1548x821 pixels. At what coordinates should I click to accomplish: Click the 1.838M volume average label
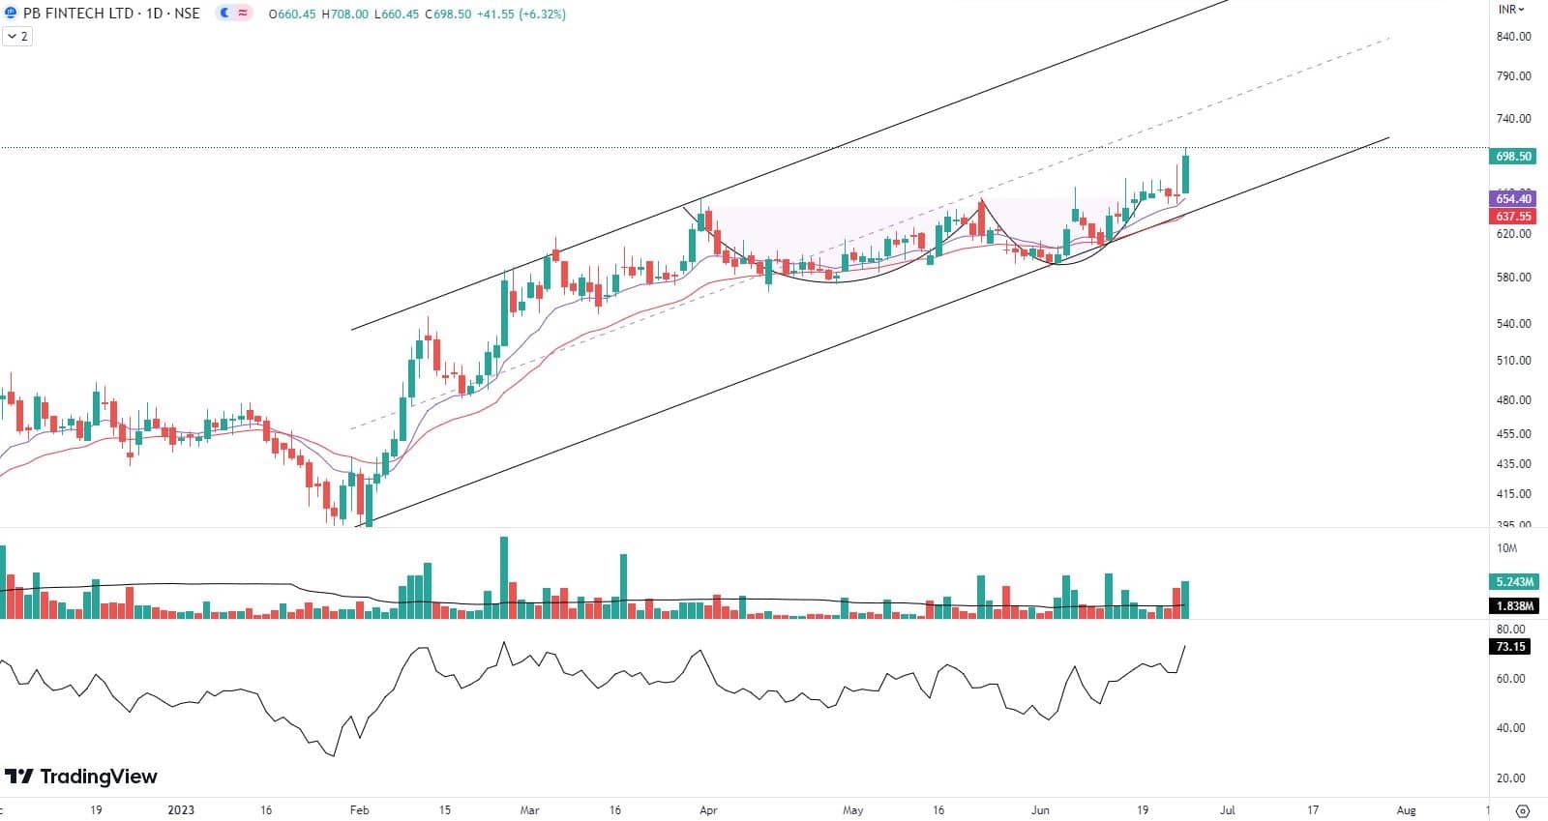click(x=1513, y=606)
